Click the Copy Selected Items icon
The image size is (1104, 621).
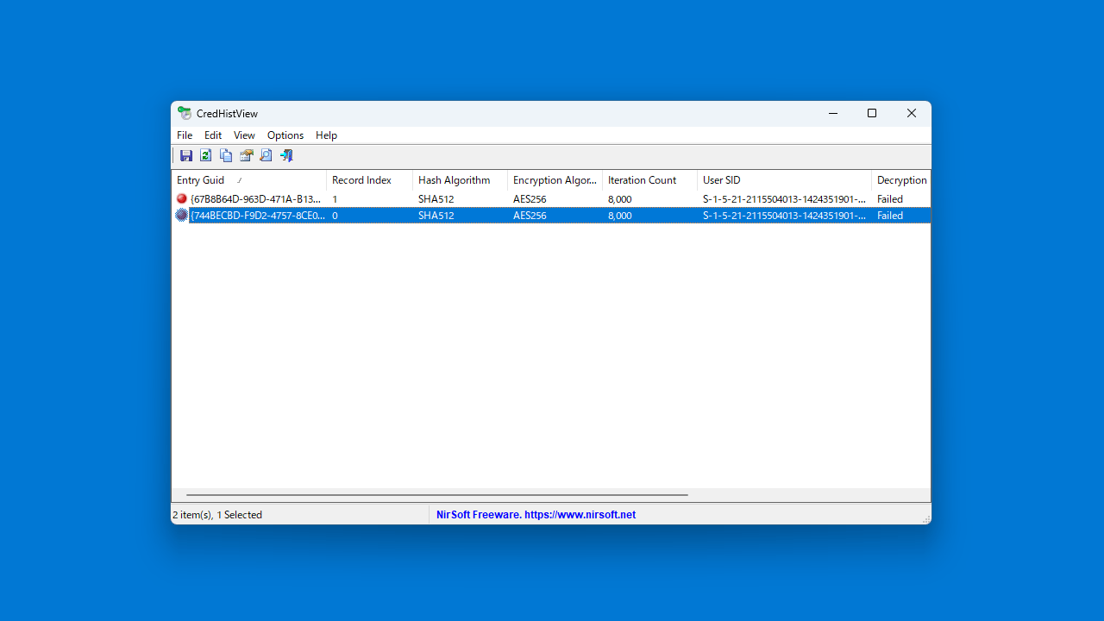(226, 155)
